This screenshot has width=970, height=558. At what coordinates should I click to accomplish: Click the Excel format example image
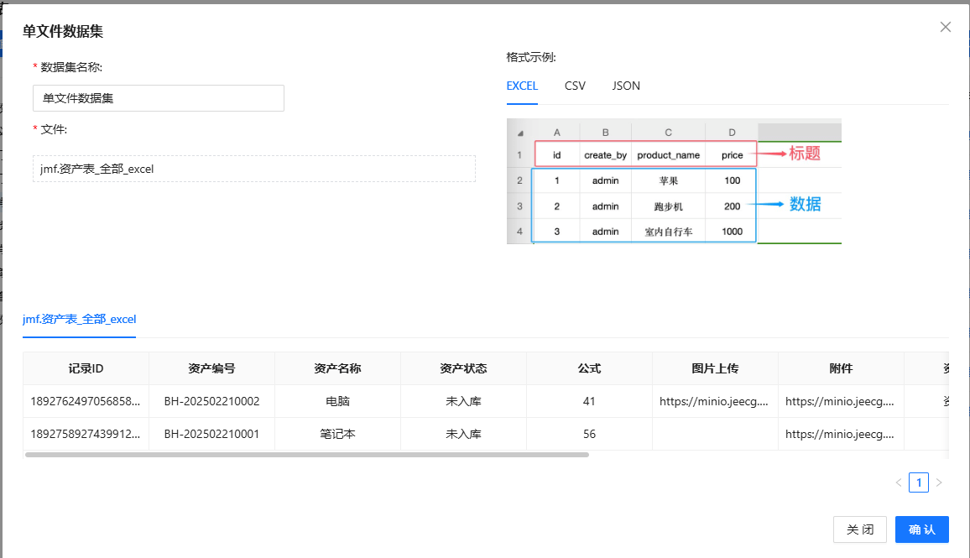pos(674,181)
